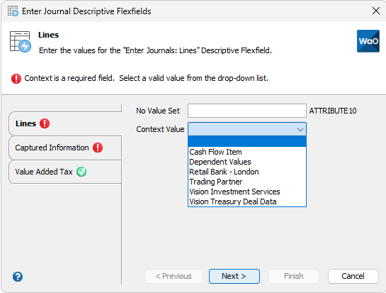Click the large flexfield table icon in header
The height and width of the screenshot is (293, 386).
coord(21,42)
